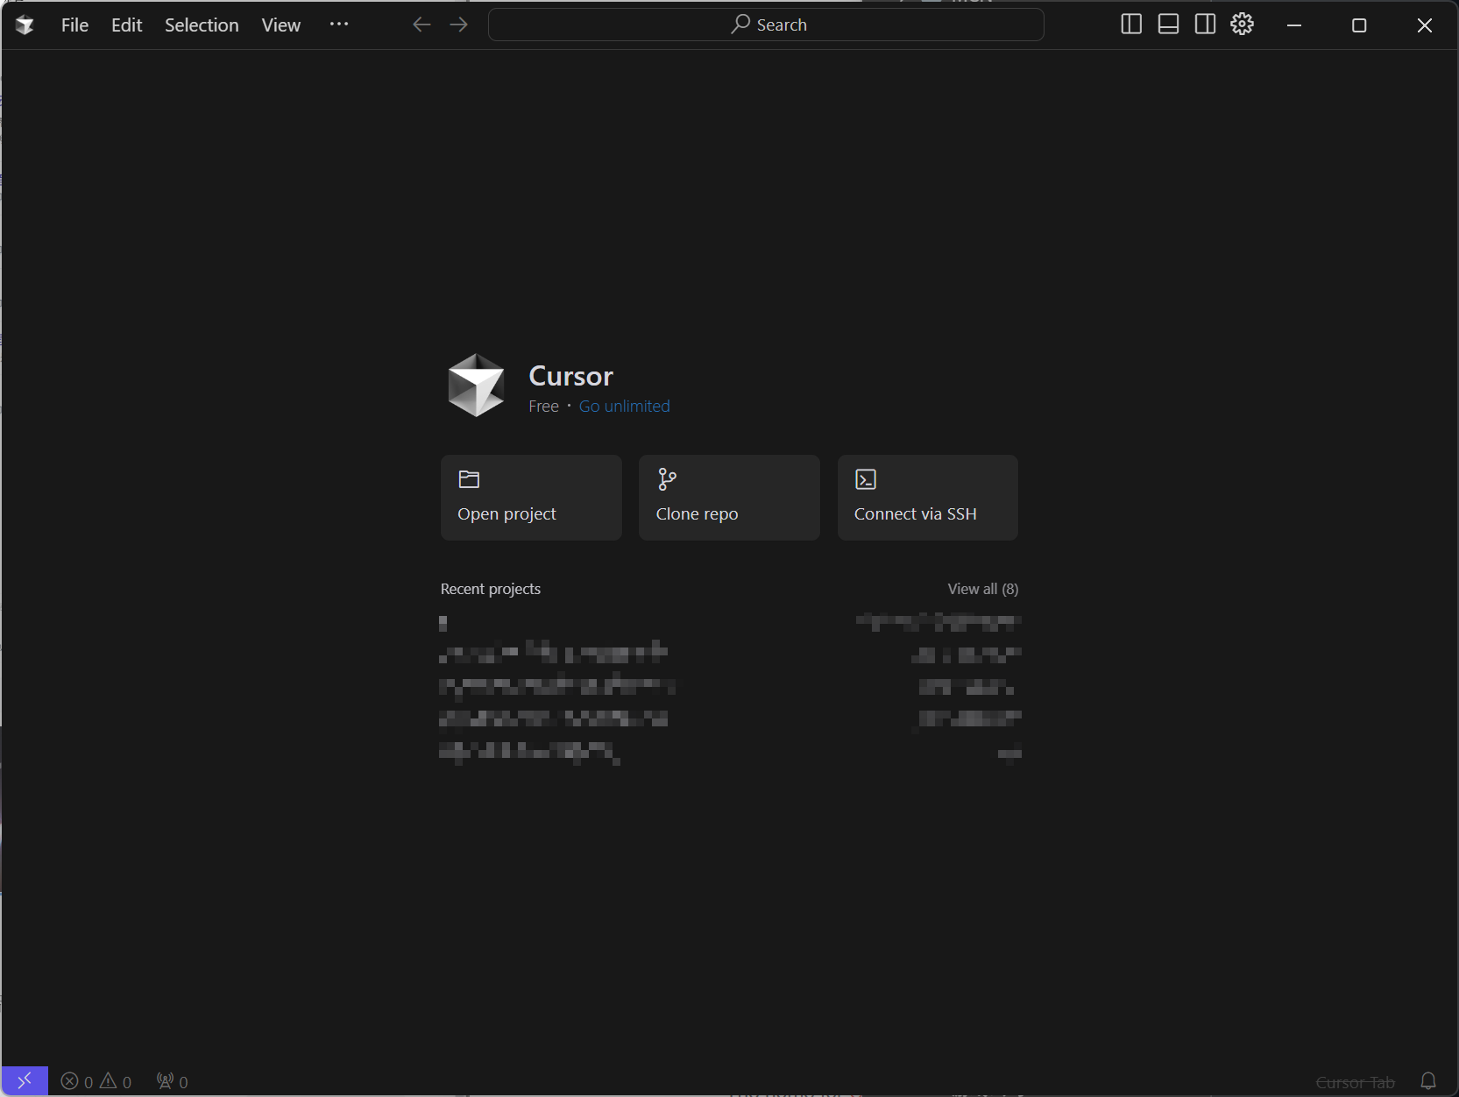Image resolution: width=1459 pixels, height=1097 pixels.
Task: Show errors count in status bar
Action: 77,1082
